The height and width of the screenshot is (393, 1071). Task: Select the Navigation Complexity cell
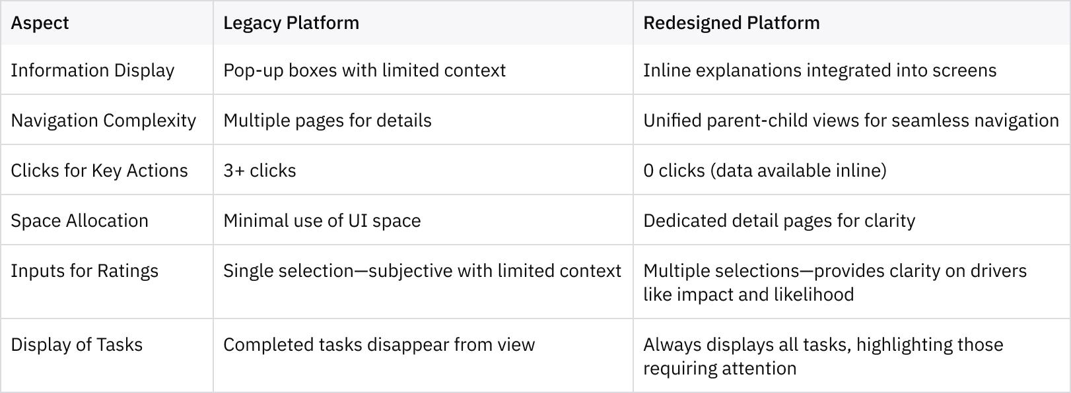tap(106, 120)
